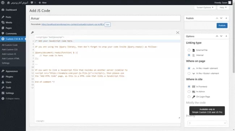The height and width of the screenshot is (131, 235).
Task: Toggle fullscreen editor icon
Action: click(x=178, y=32)
